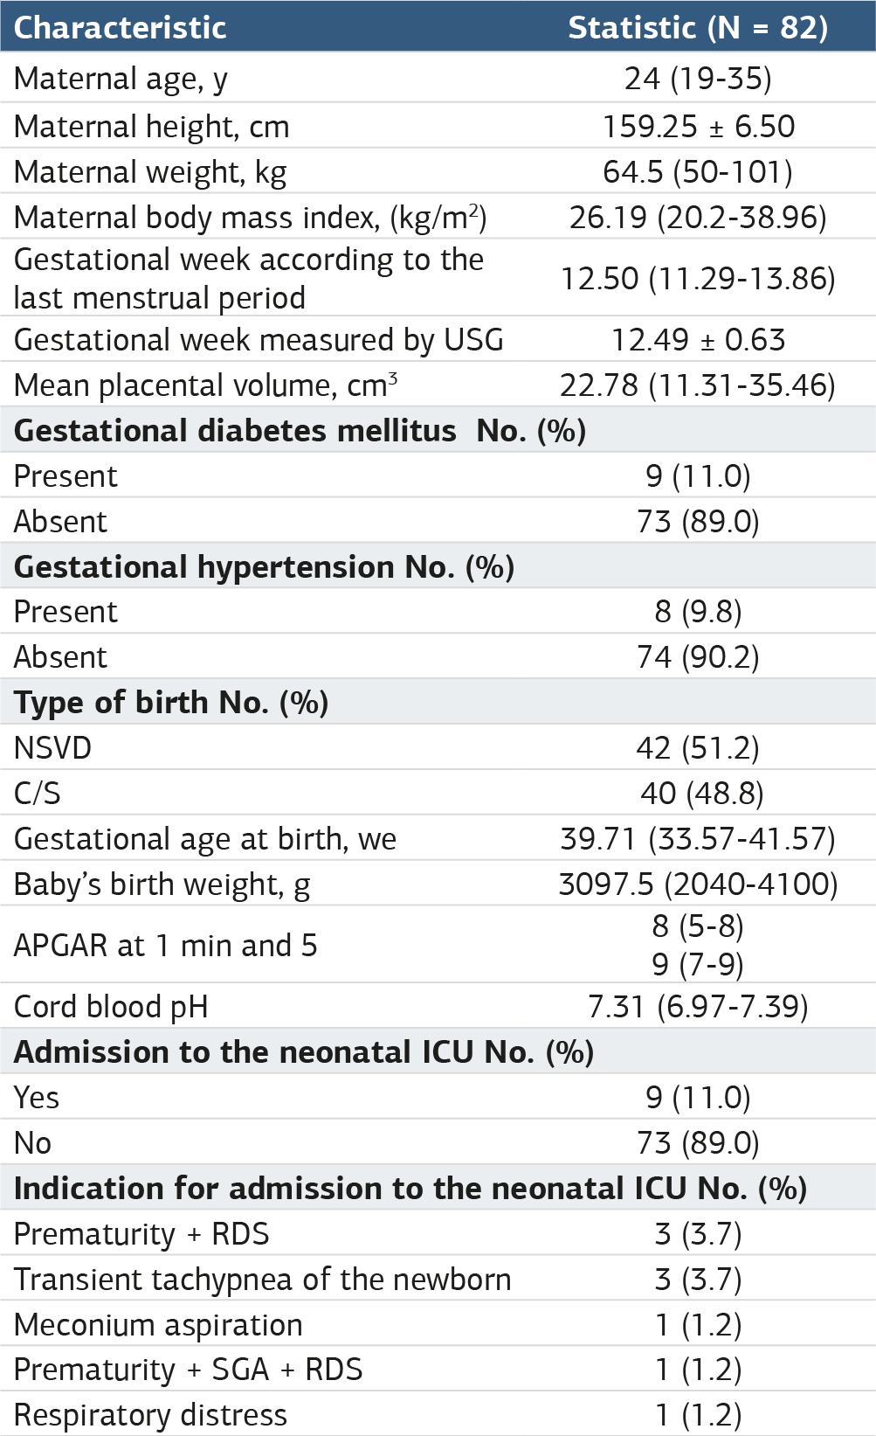Select the Prematurity + RDS row label
Viewport: 876px width, 1436px height.
point(141,1234)
